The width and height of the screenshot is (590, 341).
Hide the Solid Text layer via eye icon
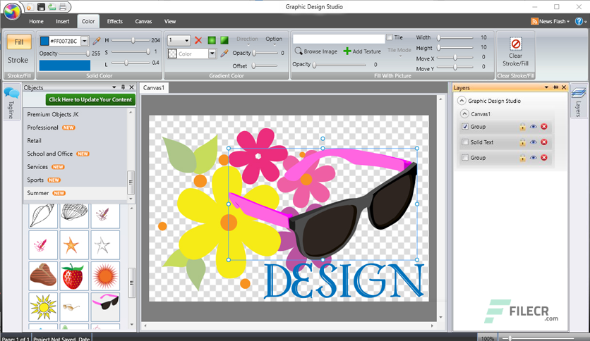pos(533,142)
